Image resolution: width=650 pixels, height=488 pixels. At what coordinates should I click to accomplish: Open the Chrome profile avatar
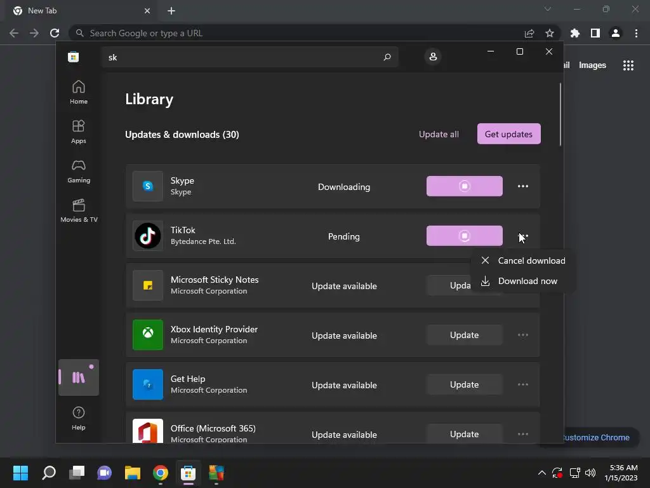(616, 33)
